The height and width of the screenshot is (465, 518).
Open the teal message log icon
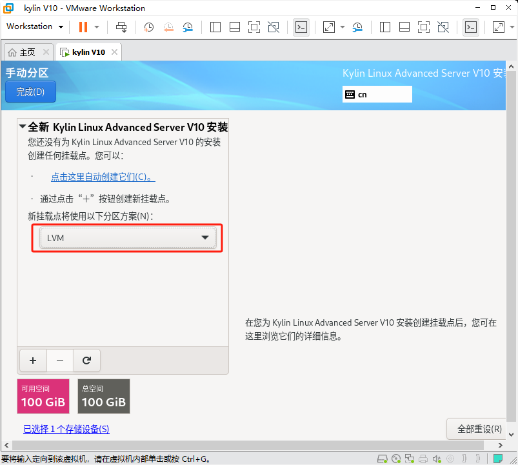point(498,459)
